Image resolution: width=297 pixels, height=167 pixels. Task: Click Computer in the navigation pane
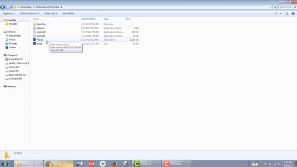[x=13, y=55]
